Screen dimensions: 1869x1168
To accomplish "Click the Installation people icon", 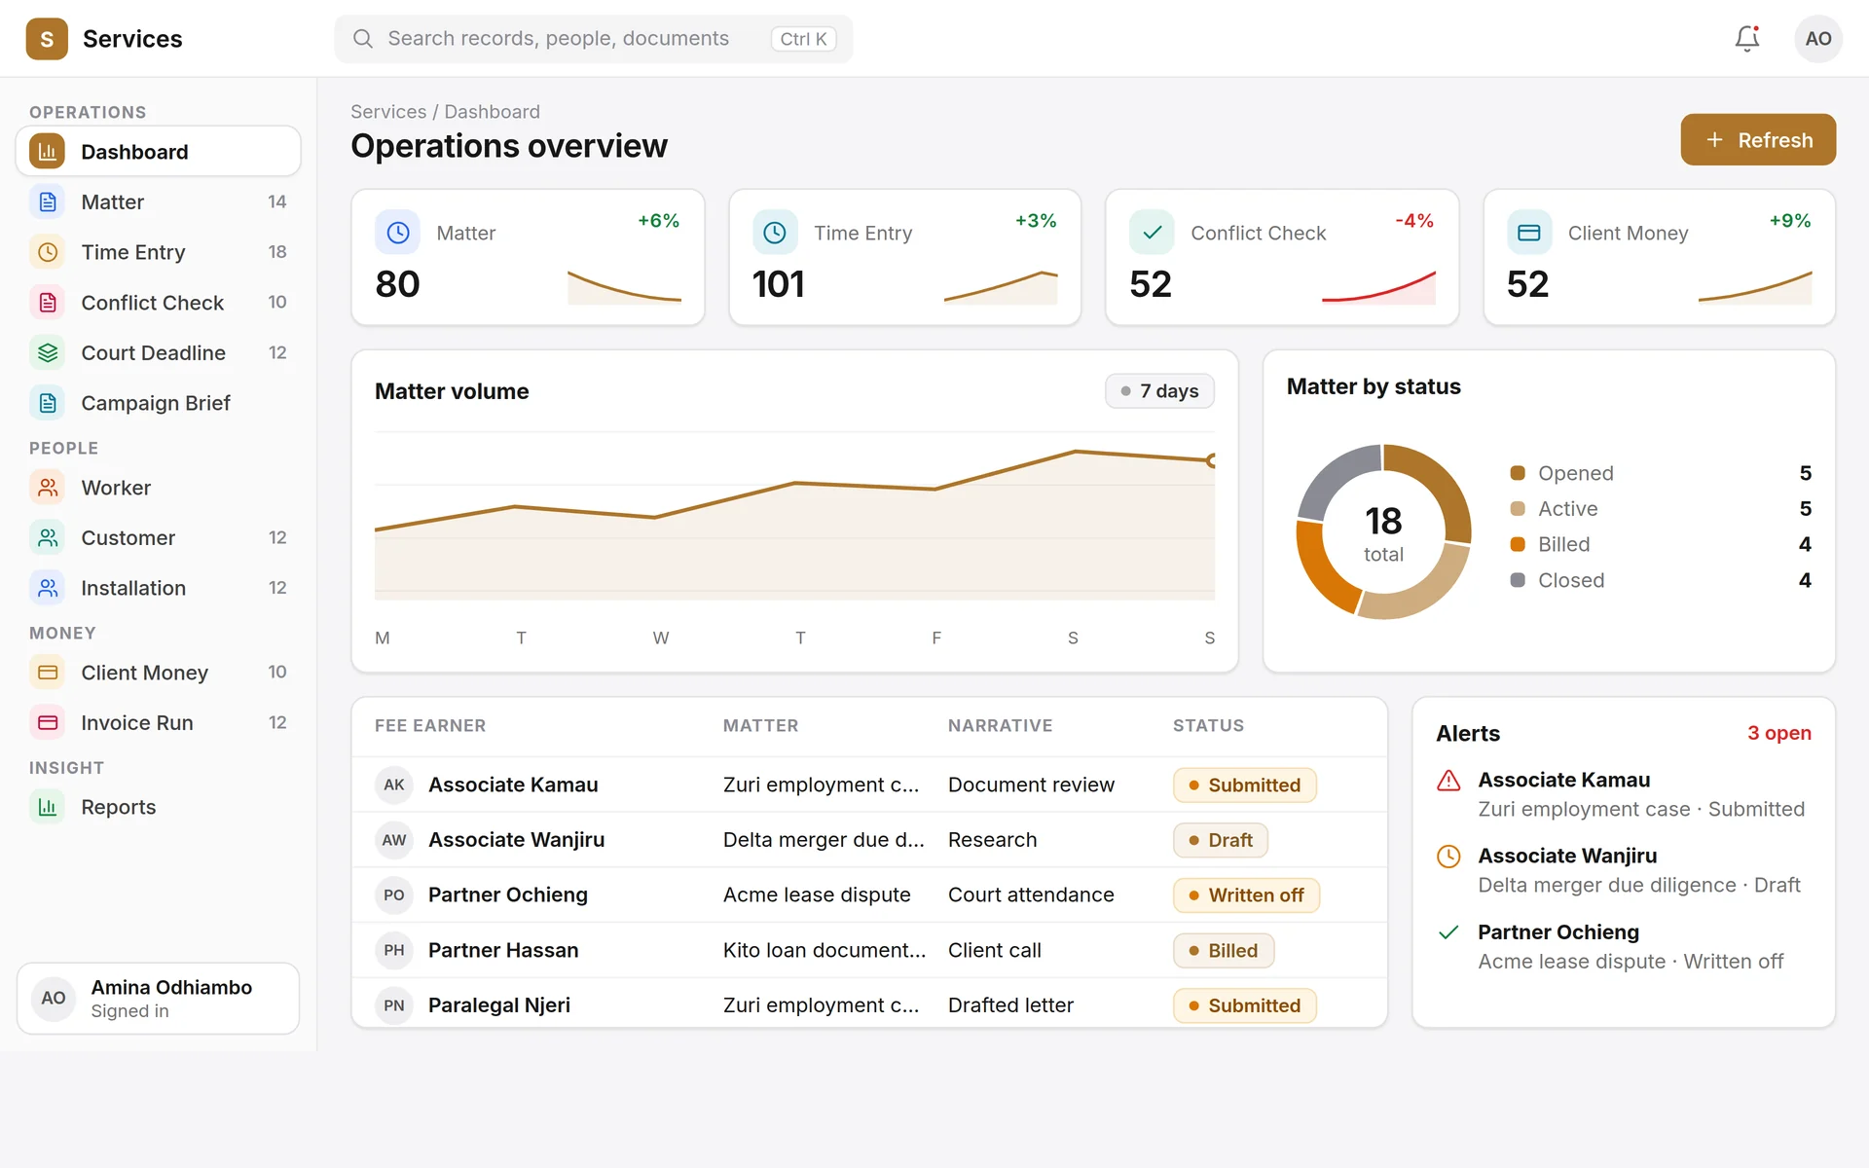I will (47, 588).
